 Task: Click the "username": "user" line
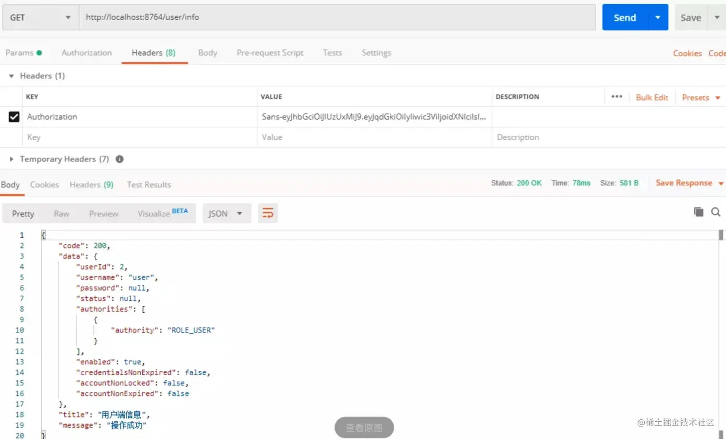point(117,278)
